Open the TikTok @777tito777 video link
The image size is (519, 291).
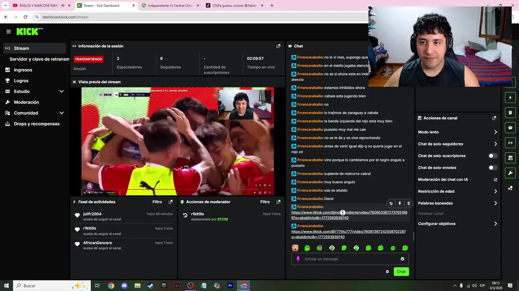348,234
